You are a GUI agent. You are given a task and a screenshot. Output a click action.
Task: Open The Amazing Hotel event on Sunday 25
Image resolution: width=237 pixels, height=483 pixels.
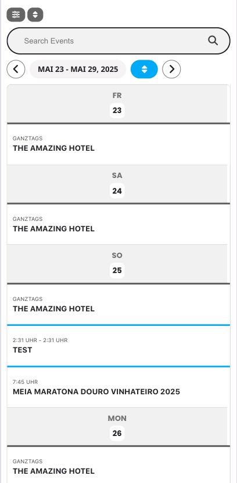coord(119,304)
